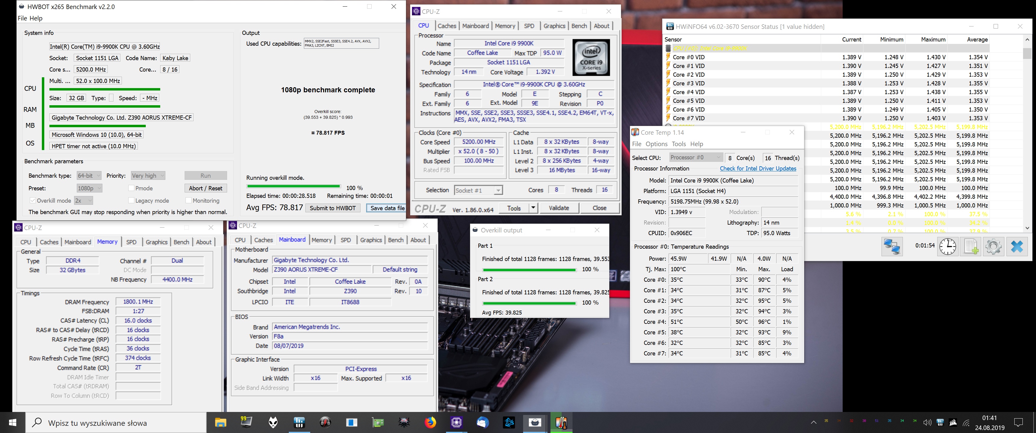Open the Overkill mode 2x dropdown
The image size is (1036, 433).
(84, 201)
